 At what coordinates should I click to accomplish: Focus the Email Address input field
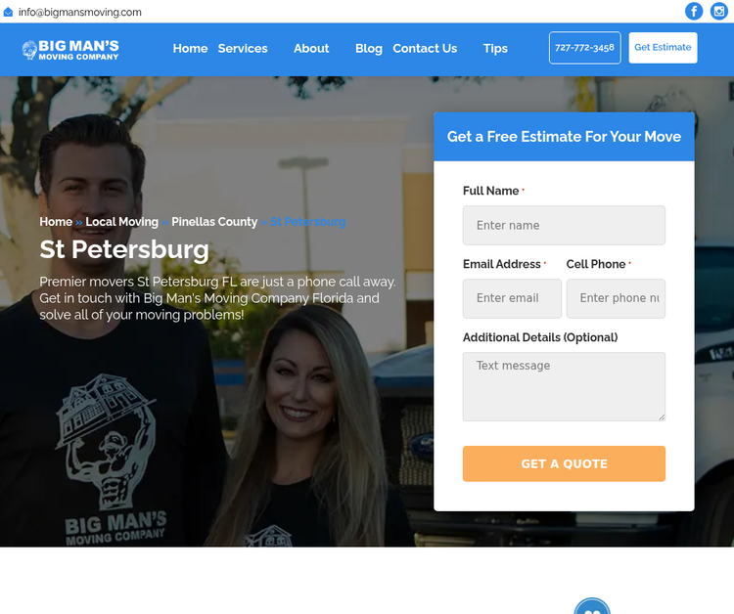pyautogui.click(x=512, y=298)
